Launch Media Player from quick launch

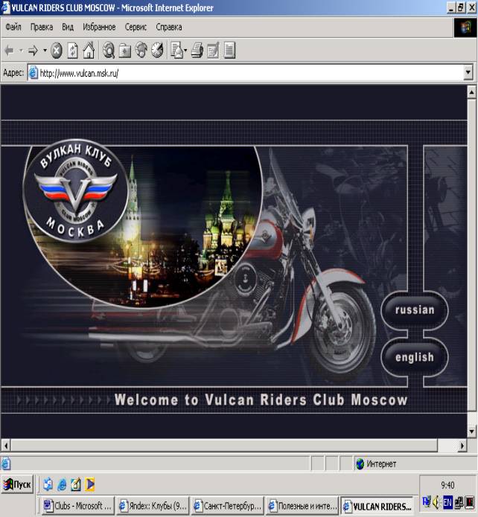coord(89,484)
